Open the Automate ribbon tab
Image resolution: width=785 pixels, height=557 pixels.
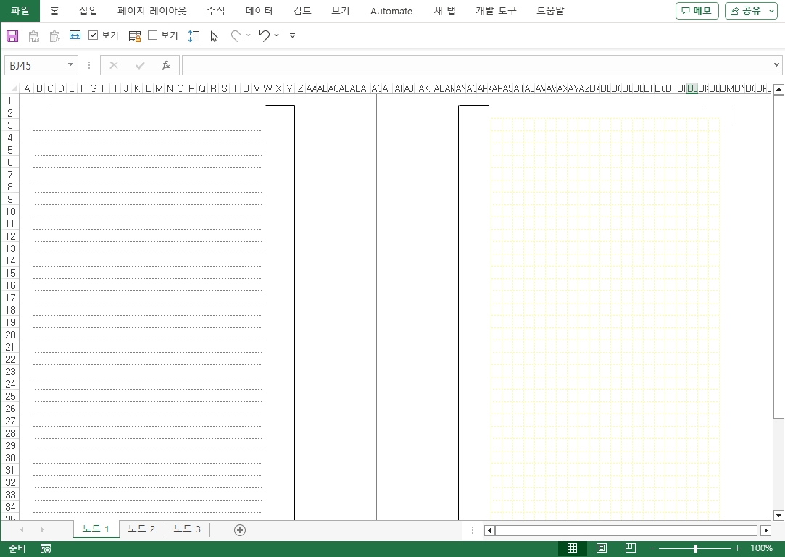pos(391,11)
